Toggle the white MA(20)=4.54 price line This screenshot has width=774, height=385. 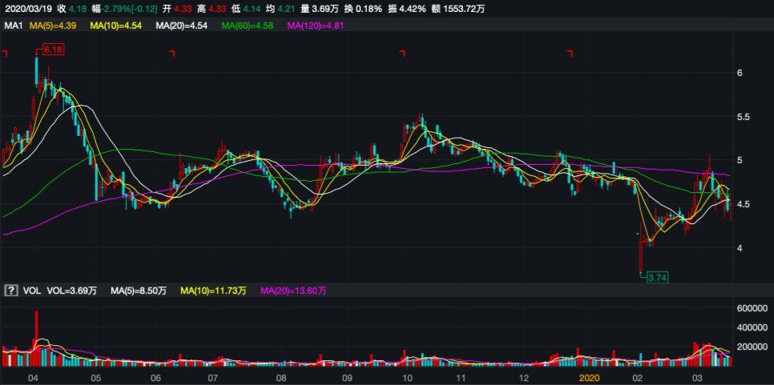182,26
